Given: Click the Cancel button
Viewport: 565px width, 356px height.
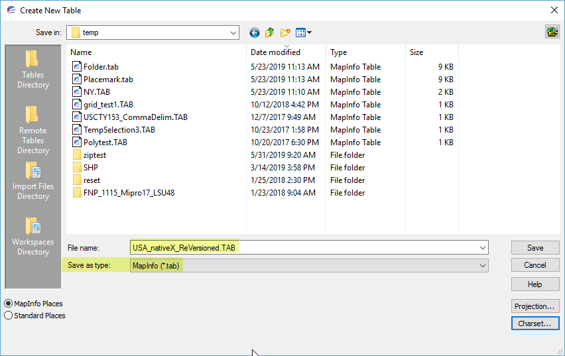Looking at the screenshot, I should 535,265.
